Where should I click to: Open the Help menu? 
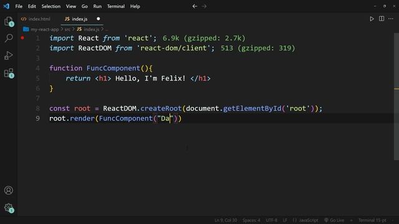(135, 6)
